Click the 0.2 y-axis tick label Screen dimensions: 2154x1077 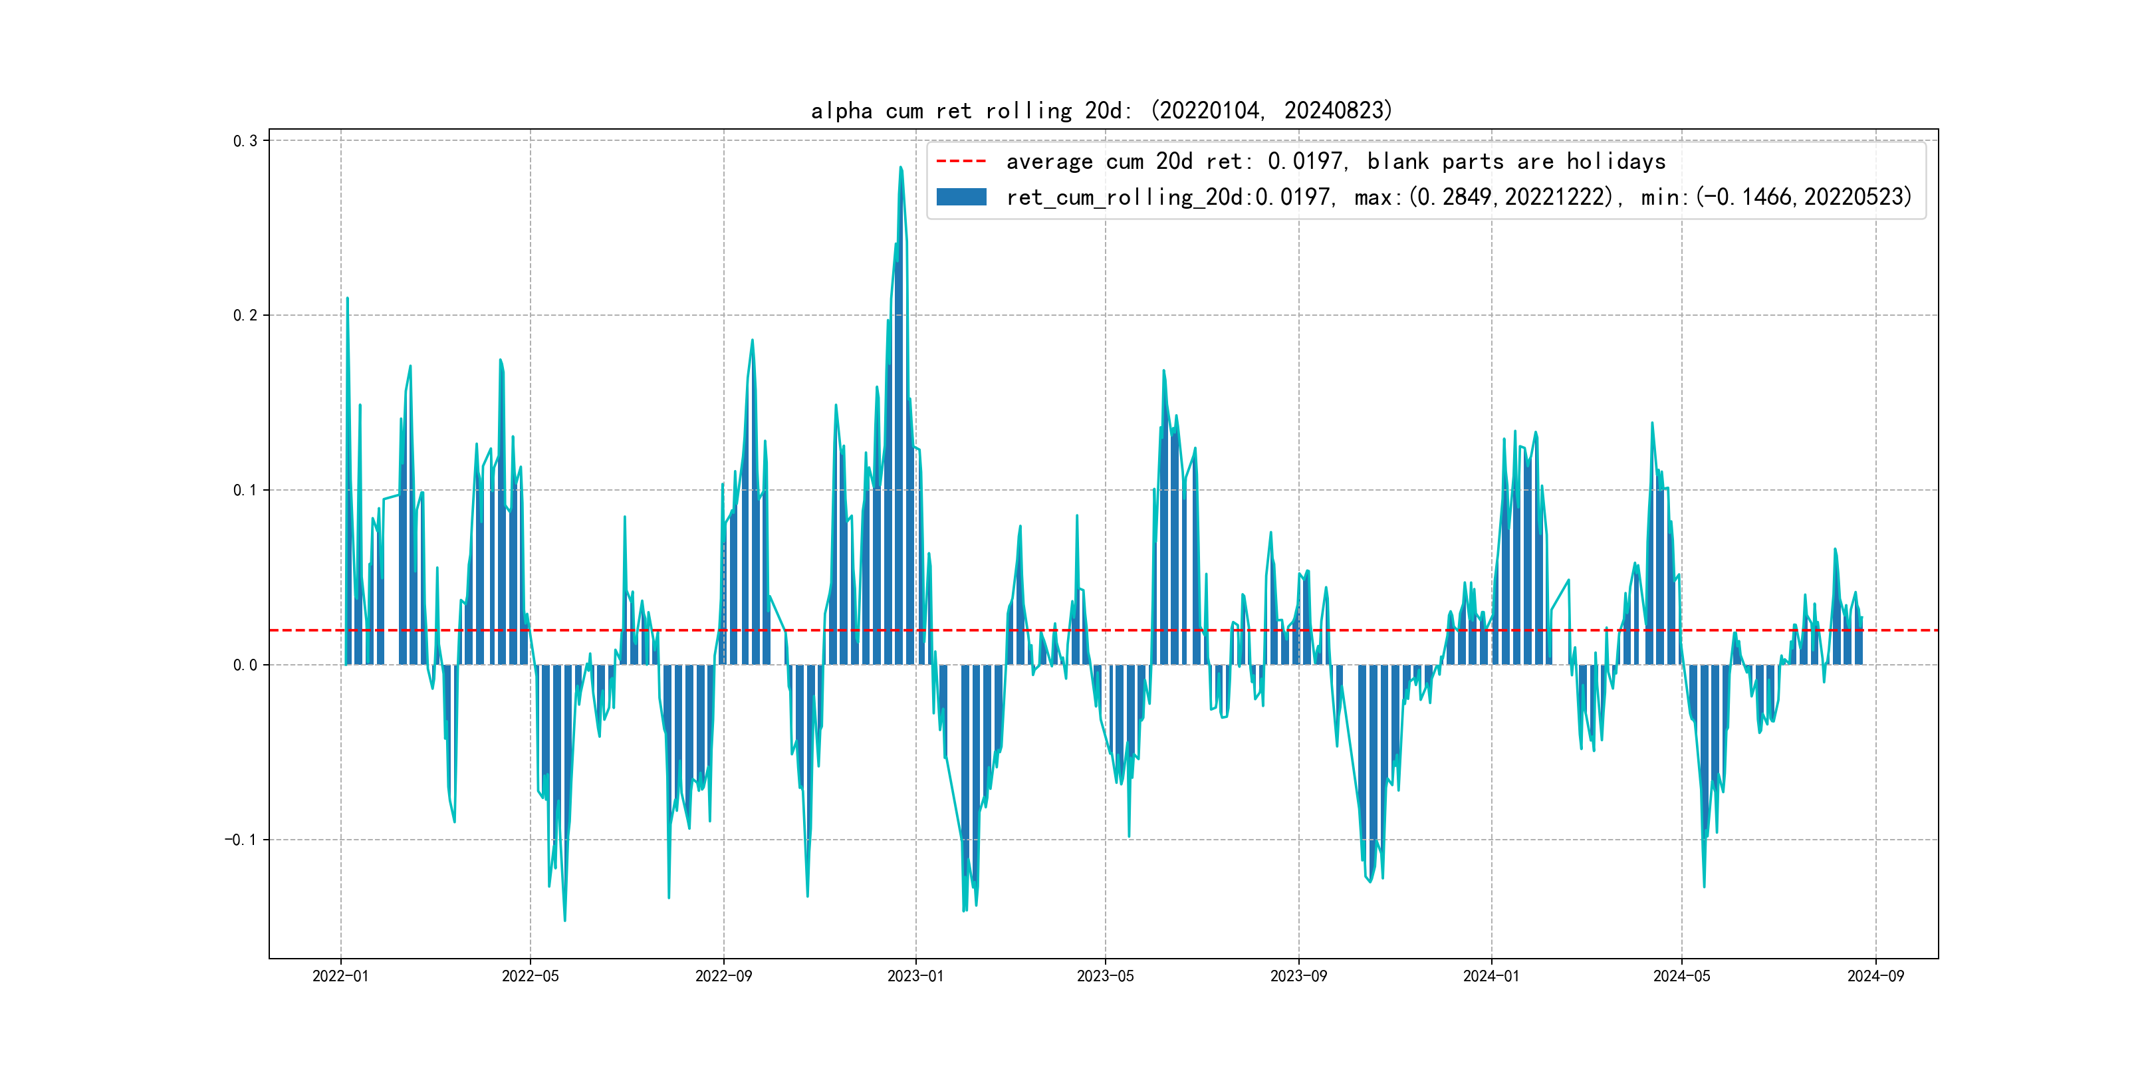[245, 315]
